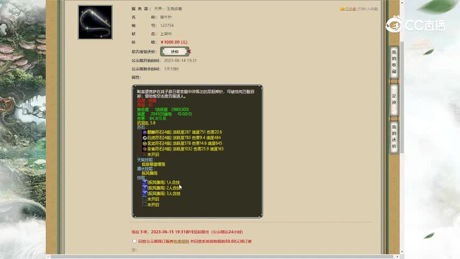The height and width of the screenshot is (259, 460).
Task: Click the 玄武符石 rune icon
Action: point(145,144)
